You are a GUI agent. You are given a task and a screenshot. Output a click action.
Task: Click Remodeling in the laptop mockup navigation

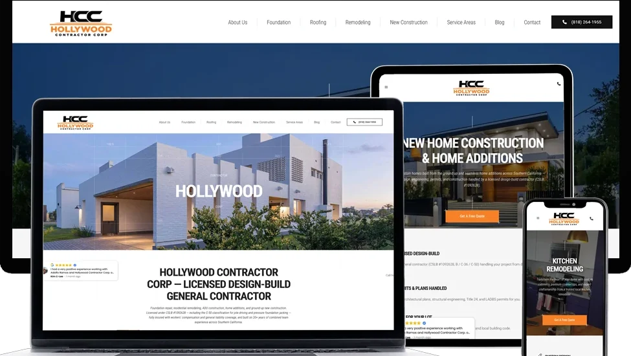[x=234, y=122]
